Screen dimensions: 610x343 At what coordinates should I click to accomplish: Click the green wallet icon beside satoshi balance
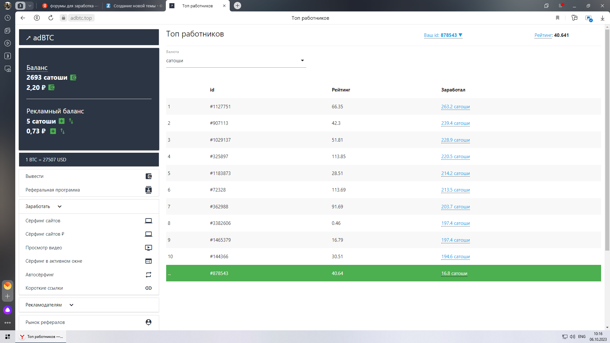pos(73,77)
